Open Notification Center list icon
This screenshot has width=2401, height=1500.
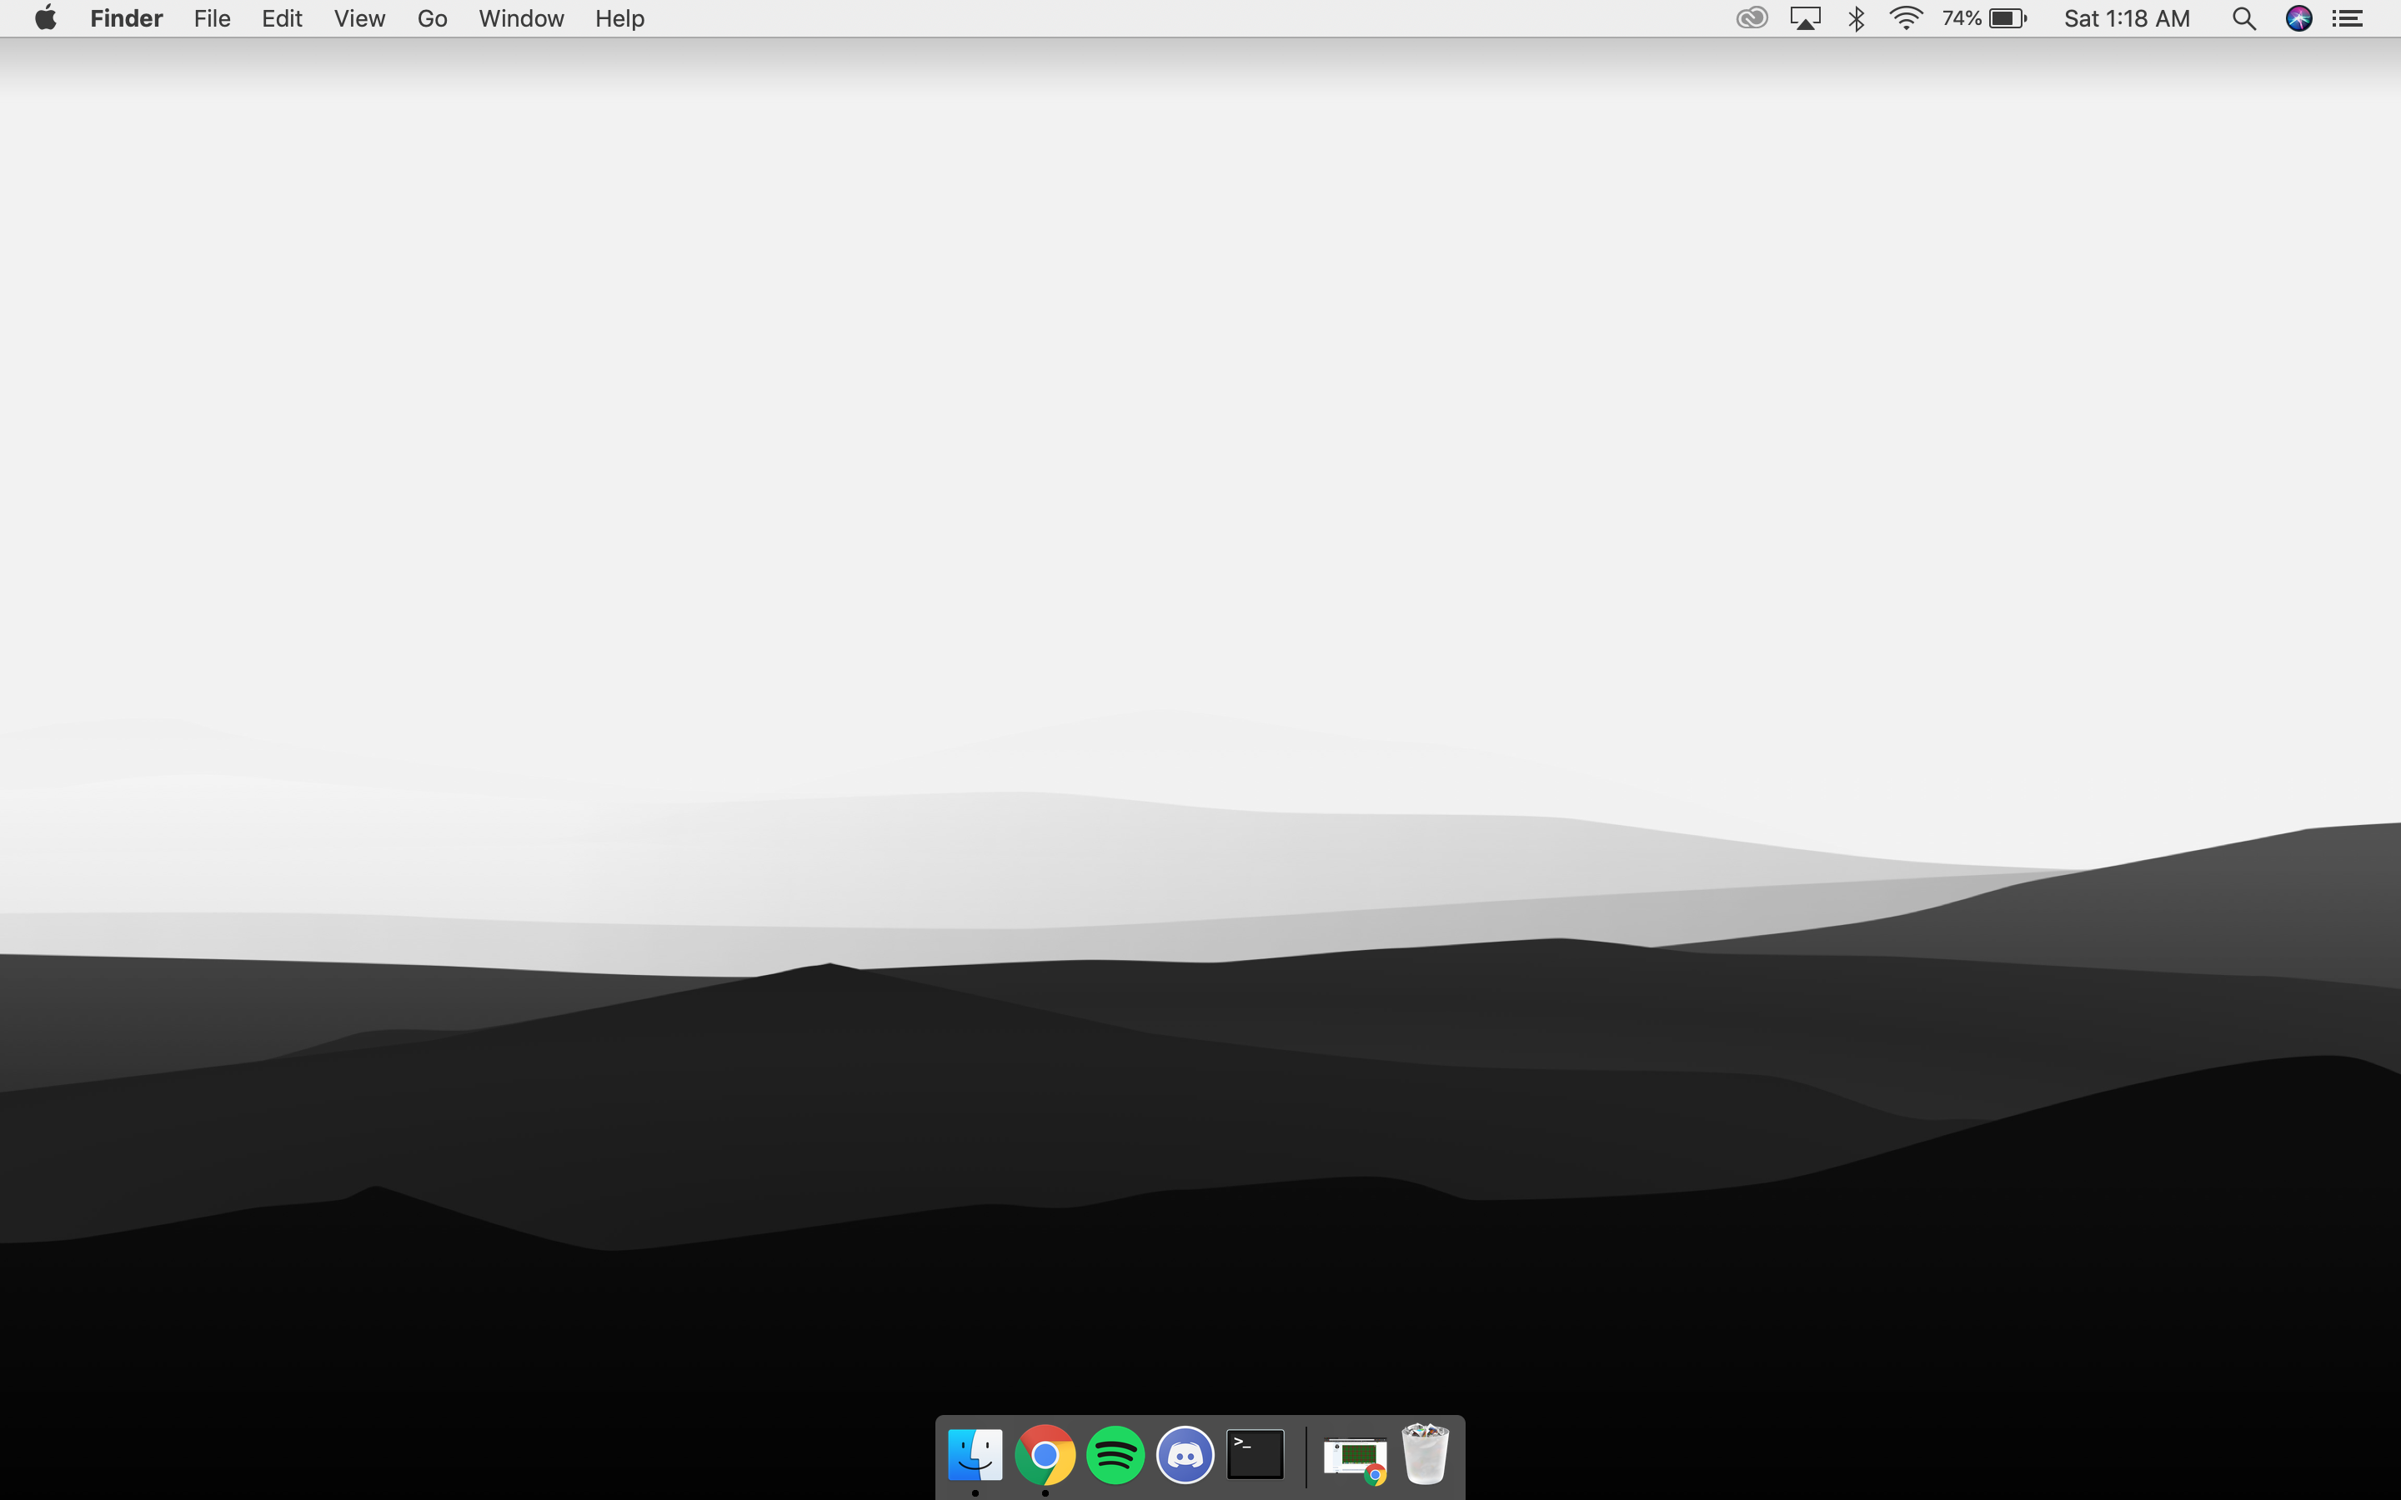click(x=2348, y=19)
